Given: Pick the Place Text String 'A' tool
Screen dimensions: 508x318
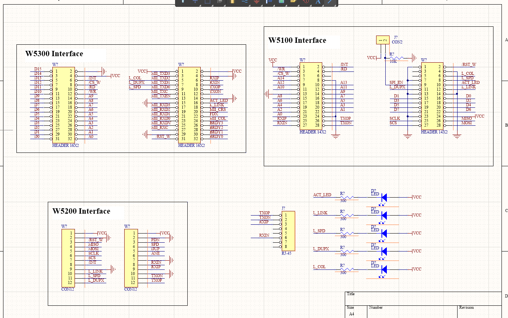Looking at the screenshot, I should [x=318, y=2].
